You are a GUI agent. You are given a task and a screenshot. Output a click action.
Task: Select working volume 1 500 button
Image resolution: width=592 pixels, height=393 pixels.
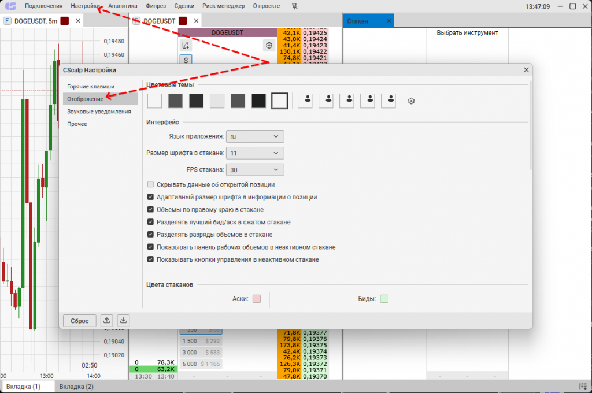click(201, 341)
